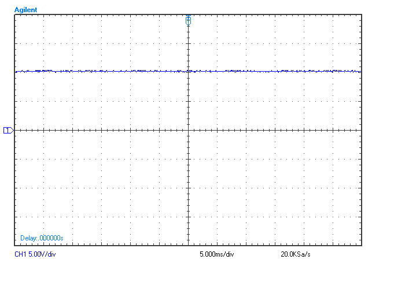Click the CH1 5.00V/div scale readout
Screen dimensions: 405x289
35,254
